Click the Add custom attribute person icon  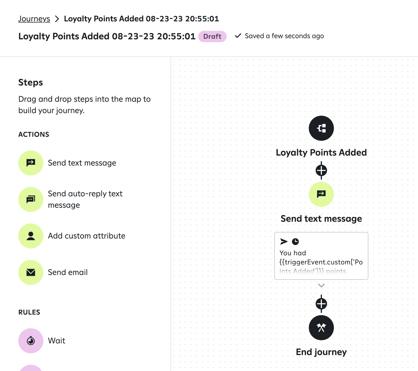coord(31,236)
